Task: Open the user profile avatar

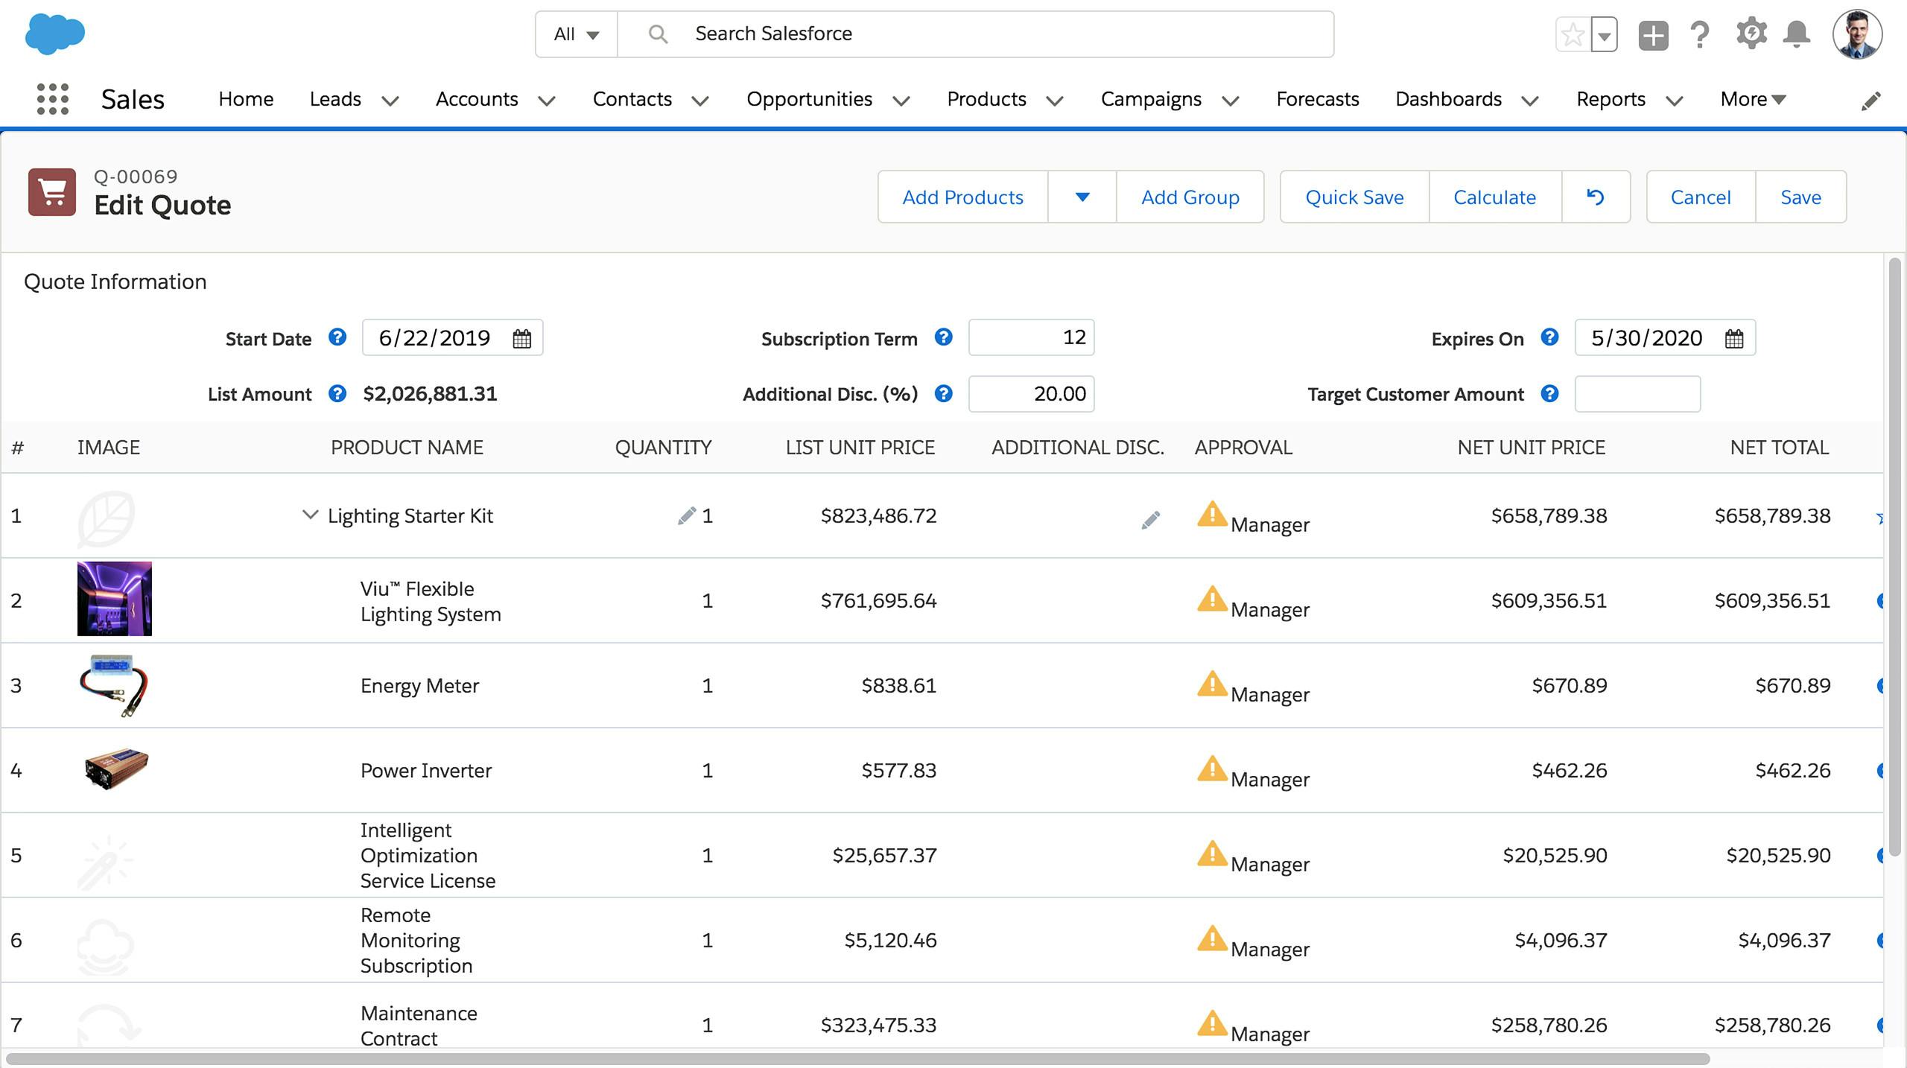Action: pos(1858,34)
